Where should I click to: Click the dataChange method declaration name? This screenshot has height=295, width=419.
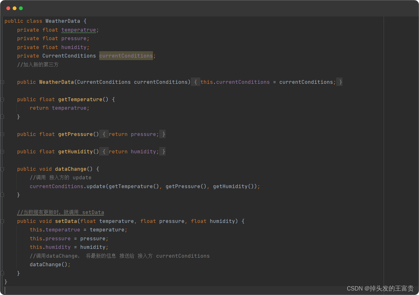pos(71,169)
